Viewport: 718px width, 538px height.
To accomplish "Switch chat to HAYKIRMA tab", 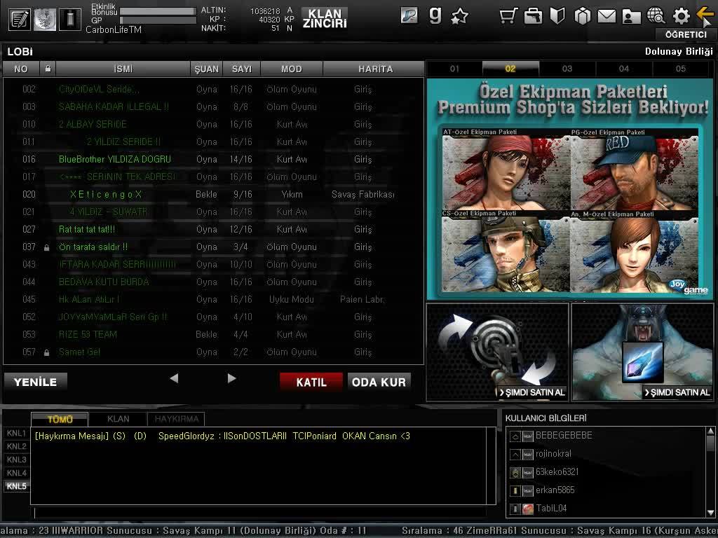I will click(176, 419).
